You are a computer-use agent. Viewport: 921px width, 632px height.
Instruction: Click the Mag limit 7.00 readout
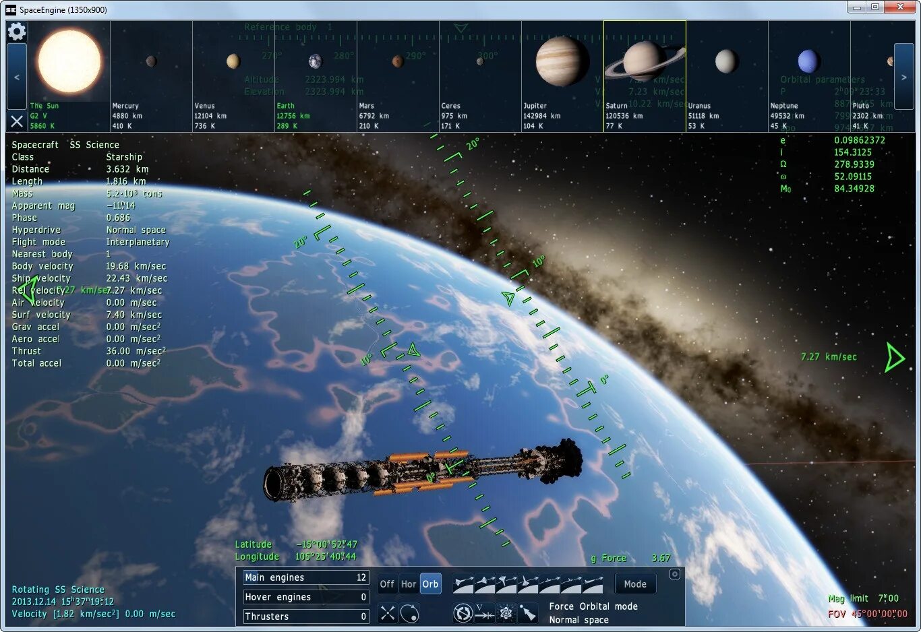(x=863, y=598)
